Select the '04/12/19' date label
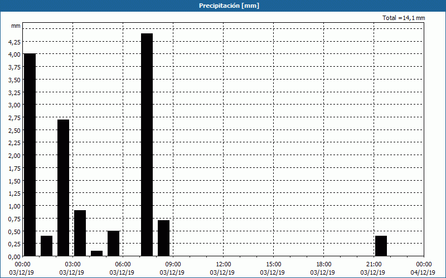This screenshot has height=278, width=446. coord(423,272)
